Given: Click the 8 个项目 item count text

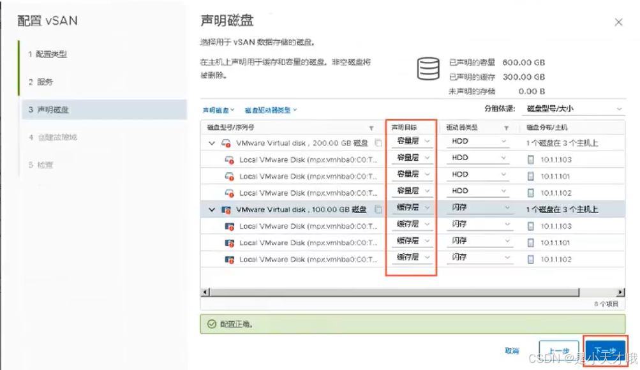Looking at the screenshot, I should pyautogui.click(x=606, y=304).
